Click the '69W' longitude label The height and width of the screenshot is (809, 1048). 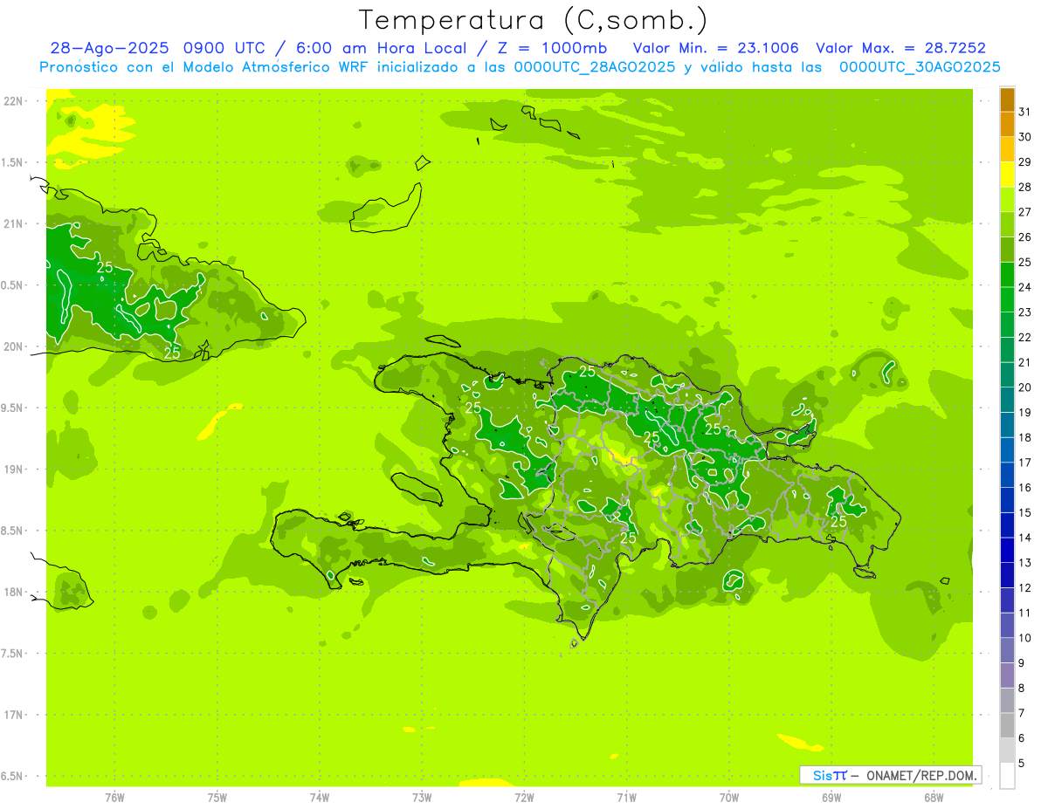(831, 797)
